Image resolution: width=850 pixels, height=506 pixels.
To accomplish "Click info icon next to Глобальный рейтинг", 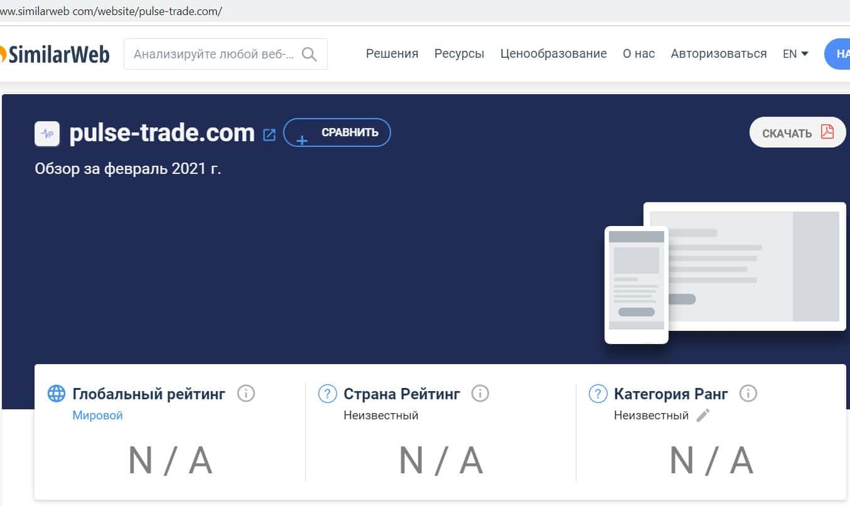I will coord(246,394).
